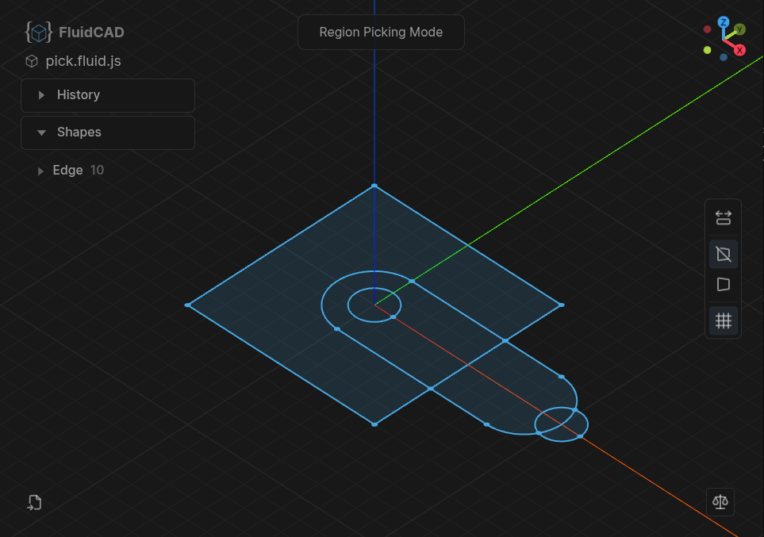
Task: Click the red X axis ball on the gizmo
Action: (739, 49)
